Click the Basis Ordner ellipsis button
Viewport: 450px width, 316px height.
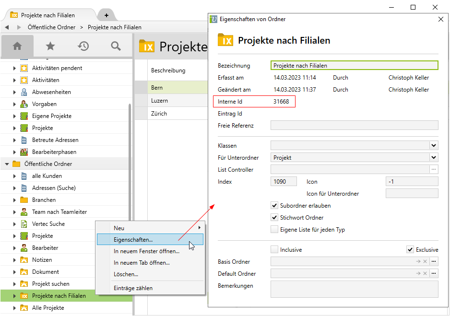(x=434, y=261)
